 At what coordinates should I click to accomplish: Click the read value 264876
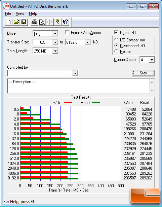coord(146,144)
